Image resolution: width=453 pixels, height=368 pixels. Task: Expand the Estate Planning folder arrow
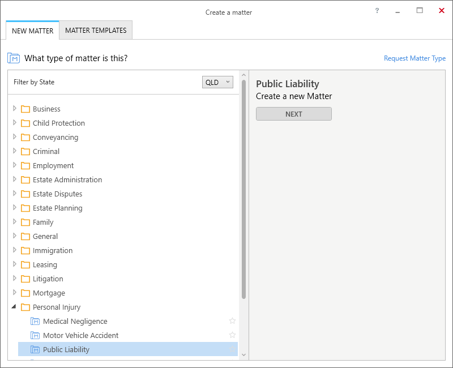(x=15, y=207)
